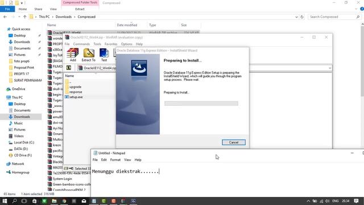Click the taskbar search icon
The height and width of the screenshot is (205, 364).
[14, 201]
